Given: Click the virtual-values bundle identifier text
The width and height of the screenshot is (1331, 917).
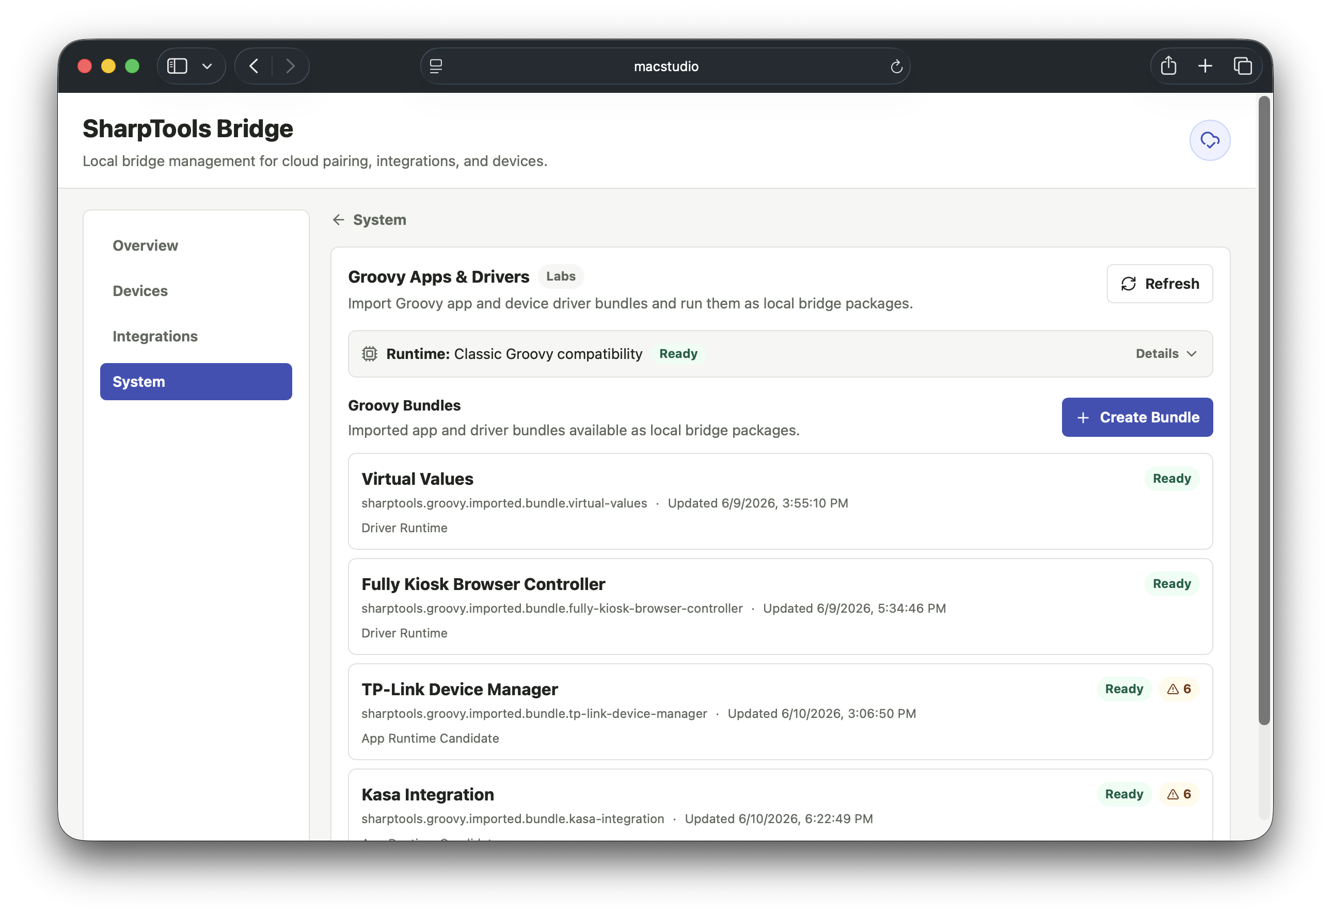Looking at the screenshot, I should 504,503.
